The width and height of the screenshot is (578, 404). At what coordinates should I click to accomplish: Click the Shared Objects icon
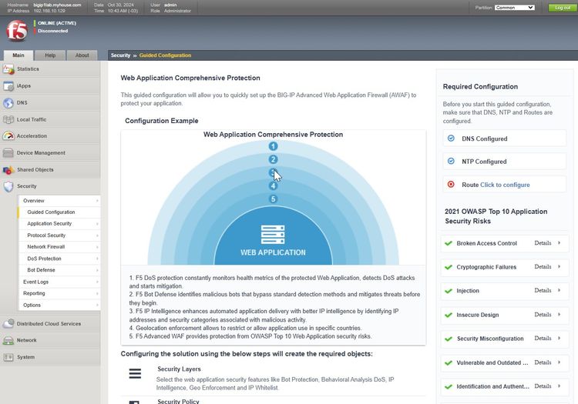8,169
